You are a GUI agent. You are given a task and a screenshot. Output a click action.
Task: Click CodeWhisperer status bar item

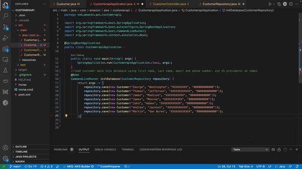pyautogui.click(x=109, y=167)
